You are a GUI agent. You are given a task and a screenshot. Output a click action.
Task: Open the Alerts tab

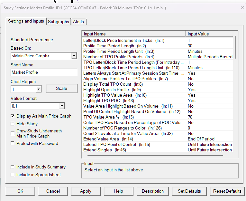78,22
